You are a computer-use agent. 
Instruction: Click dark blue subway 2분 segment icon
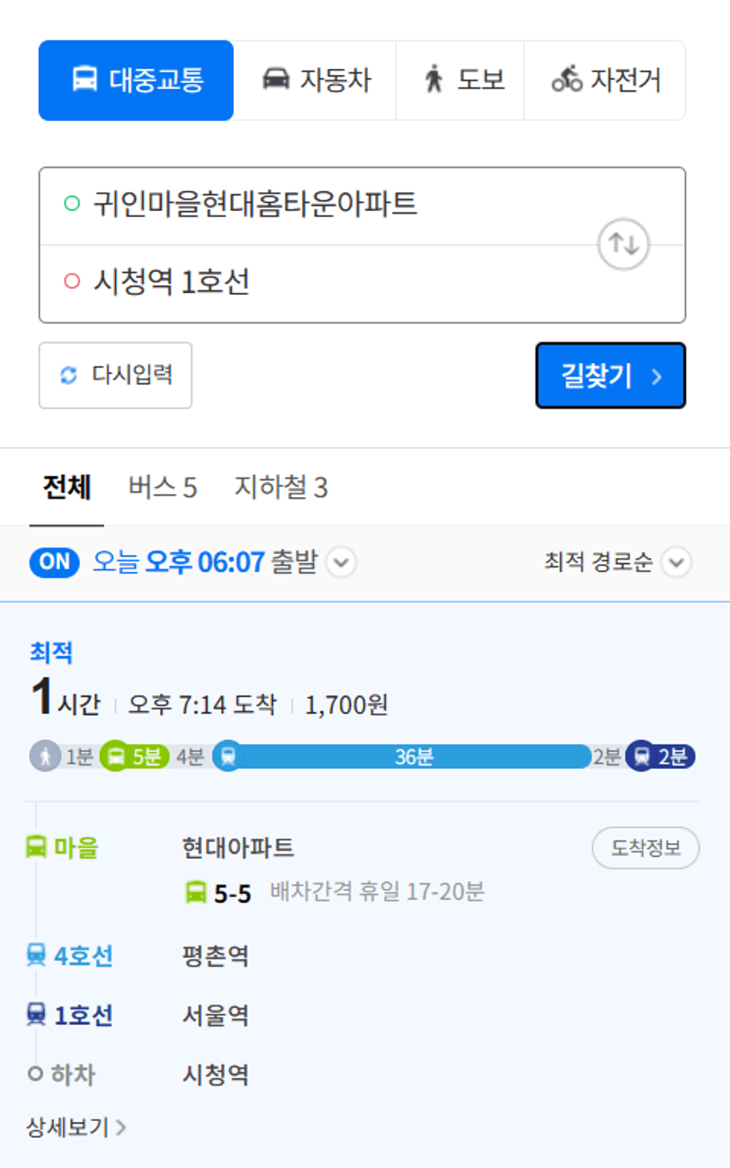click(x=641, y=757)
